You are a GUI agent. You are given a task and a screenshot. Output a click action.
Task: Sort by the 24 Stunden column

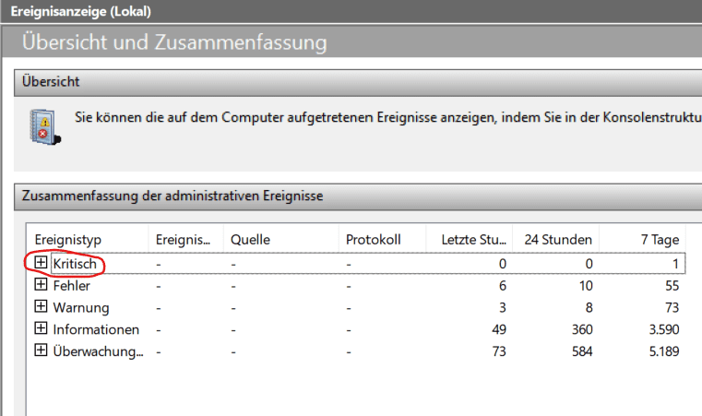point(556,240)
